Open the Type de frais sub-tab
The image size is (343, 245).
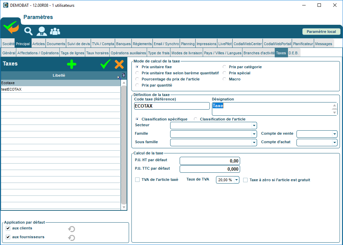(x=159, y=53)
